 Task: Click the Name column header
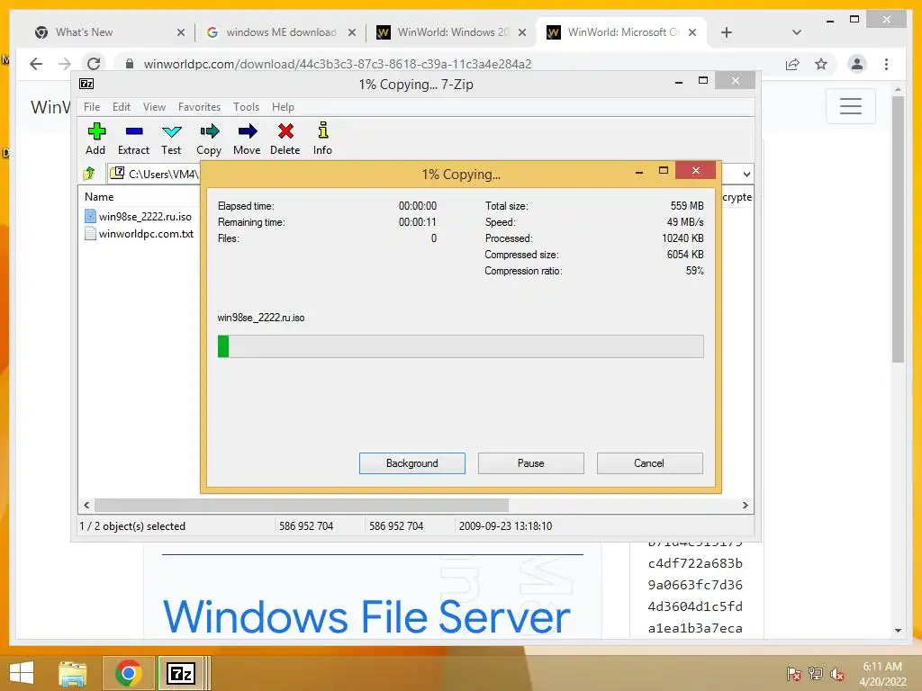[99, 197]
